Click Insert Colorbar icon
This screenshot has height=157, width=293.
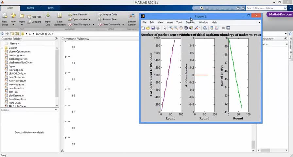click(x=212, y=28)
